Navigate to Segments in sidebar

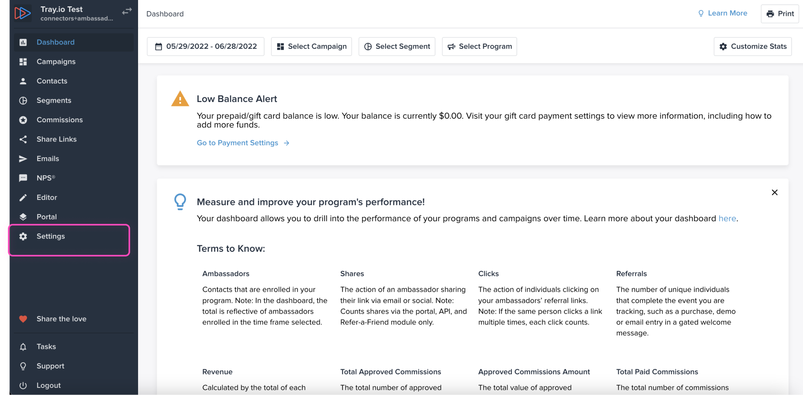pos(54,100)
